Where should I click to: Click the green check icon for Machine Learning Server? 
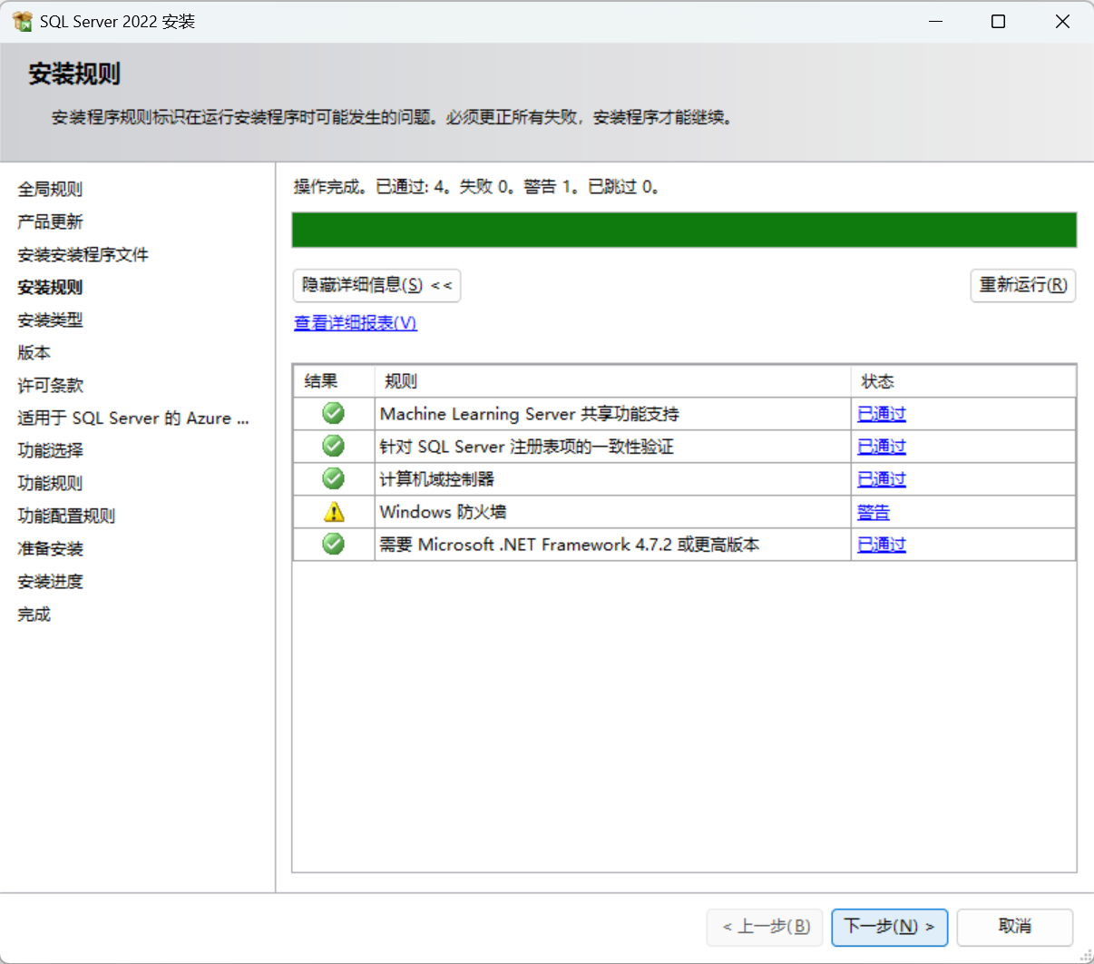point(334,414)
